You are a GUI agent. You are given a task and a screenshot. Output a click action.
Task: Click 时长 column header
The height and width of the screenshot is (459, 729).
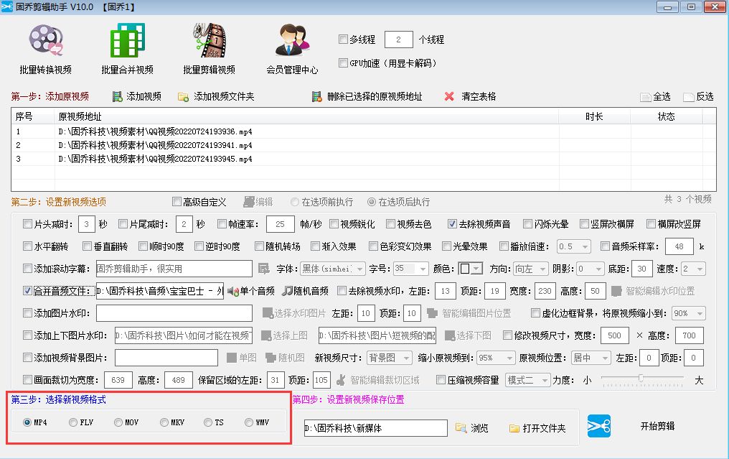pyautogui.click(x=595, y=116)
